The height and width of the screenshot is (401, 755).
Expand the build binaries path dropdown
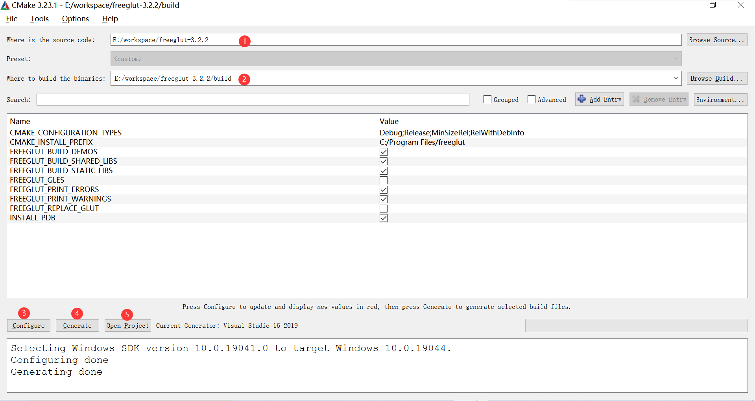point(676,78)
